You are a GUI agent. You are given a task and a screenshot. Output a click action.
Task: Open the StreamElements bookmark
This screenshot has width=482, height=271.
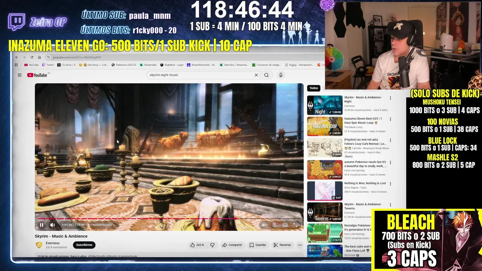[x=202, y=65]
